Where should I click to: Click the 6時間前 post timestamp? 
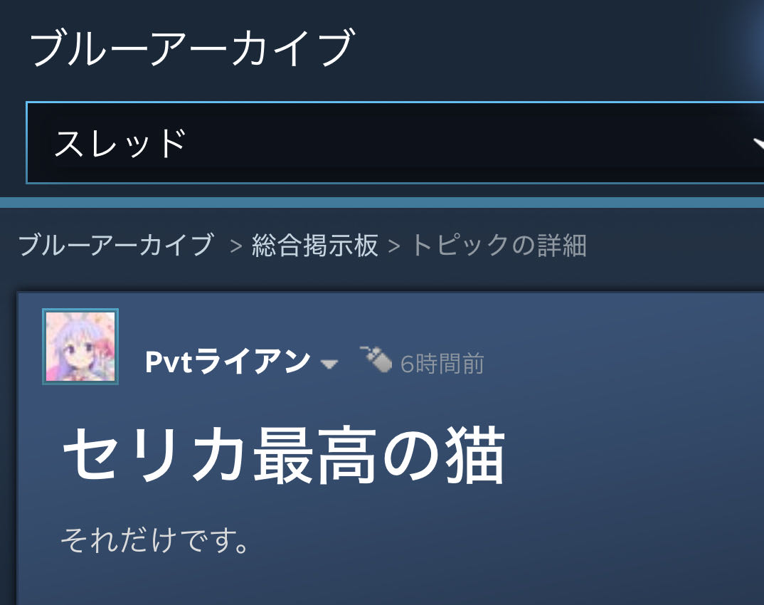coord(442,364)
